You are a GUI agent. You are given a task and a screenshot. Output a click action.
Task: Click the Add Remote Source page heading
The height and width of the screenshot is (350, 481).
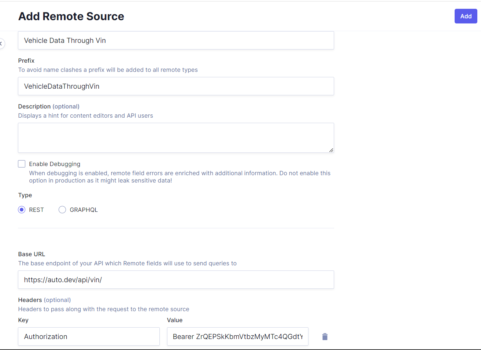tap(71, 16)
